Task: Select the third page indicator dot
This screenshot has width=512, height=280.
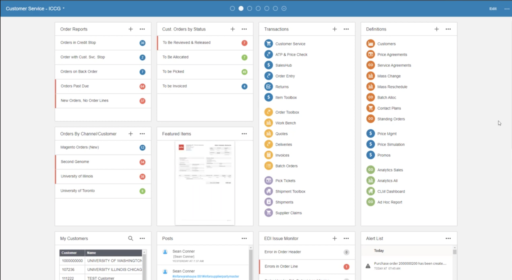Action: pos(249,9)
